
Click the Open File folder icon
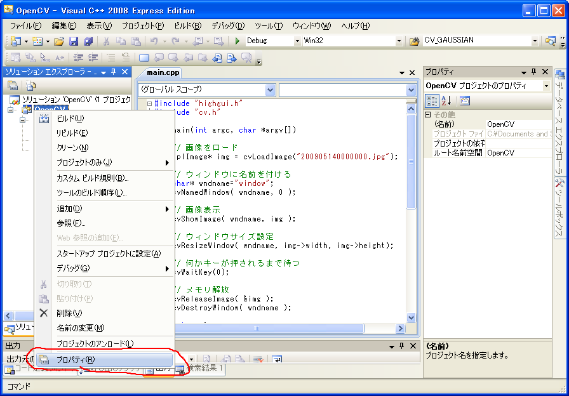tap(59, 41)
